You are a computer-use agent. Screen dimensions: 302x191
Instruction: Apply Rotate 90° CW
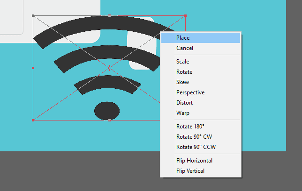(201, 137)
